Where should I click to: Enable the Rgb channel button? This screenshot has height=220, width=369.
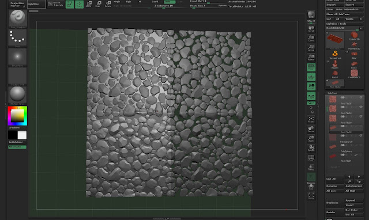(x=129, y=2)
